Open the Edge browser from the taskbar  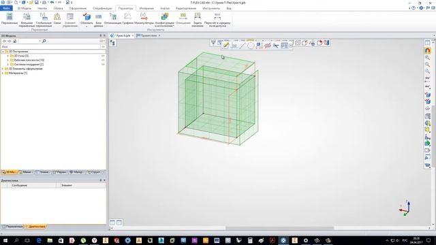click(39, 240)
